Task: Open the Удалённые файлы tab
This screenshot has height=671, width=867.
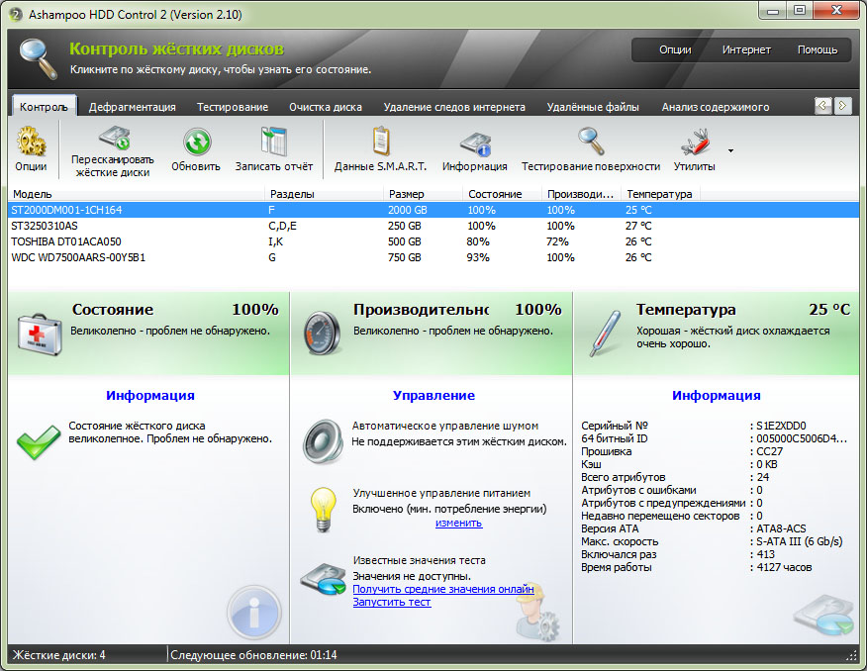Action: coord(593,107)
